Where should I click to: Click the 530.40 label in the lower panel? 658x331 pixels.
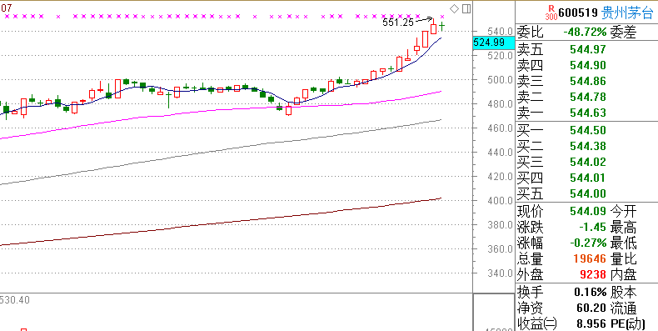coord(14,301)
